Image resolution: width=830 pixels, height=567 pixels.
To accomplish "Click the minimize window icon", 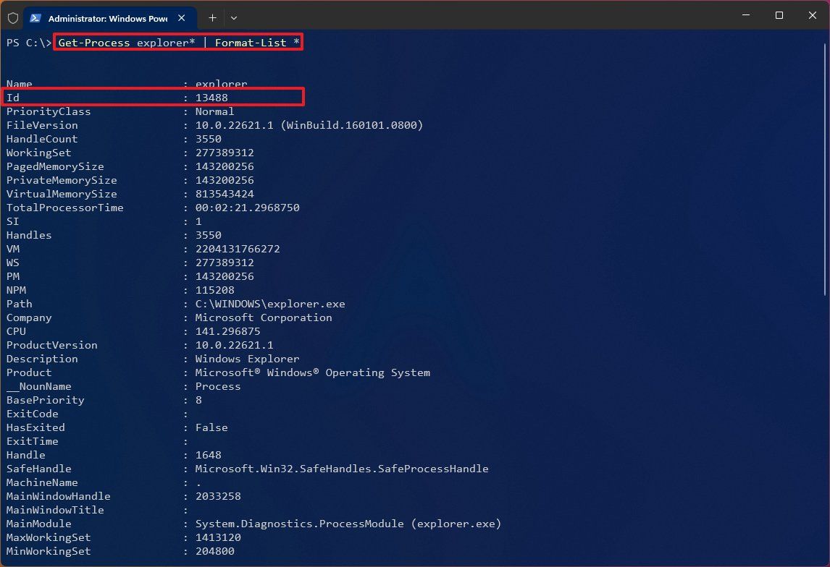I will pos(745,15).
